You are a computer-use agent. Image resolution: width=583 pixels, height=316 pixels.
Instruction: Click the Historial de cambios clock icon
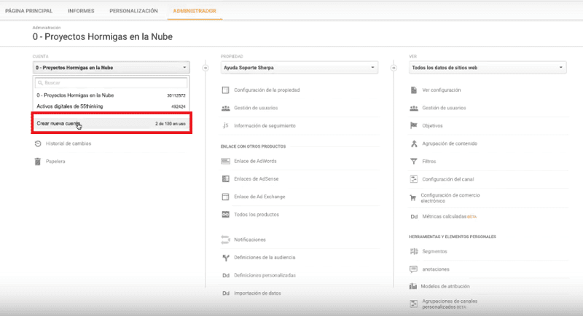pyautogui.click(x=38, y=143)
